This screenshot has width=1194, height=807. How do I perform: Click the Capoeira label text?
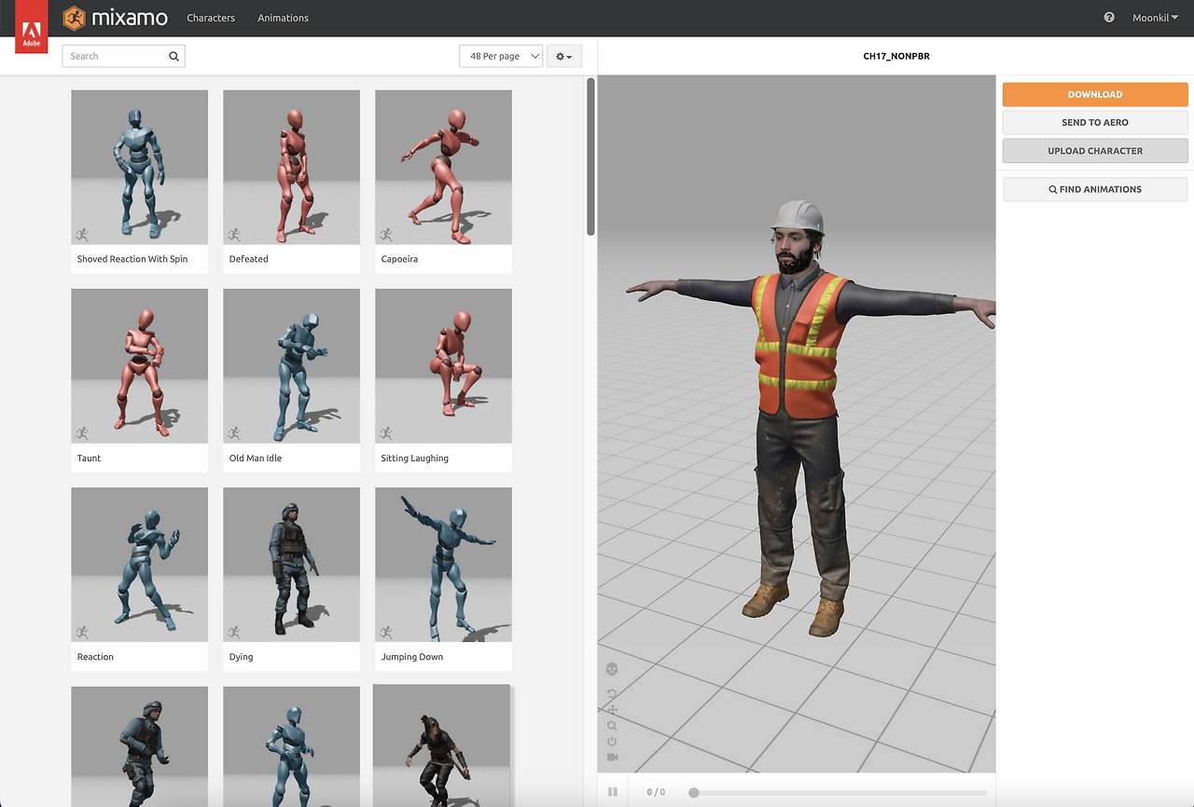399,259
